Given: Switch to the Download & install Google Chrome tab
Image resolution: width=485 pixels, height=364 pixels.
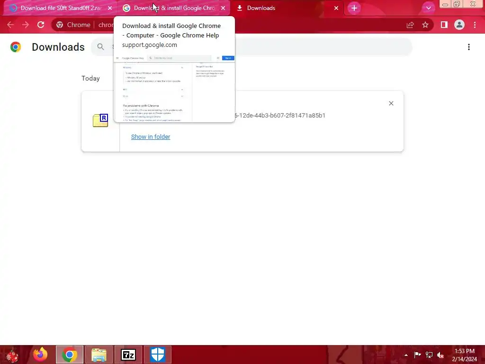Looking at the screenshot, I should [174, 8].
